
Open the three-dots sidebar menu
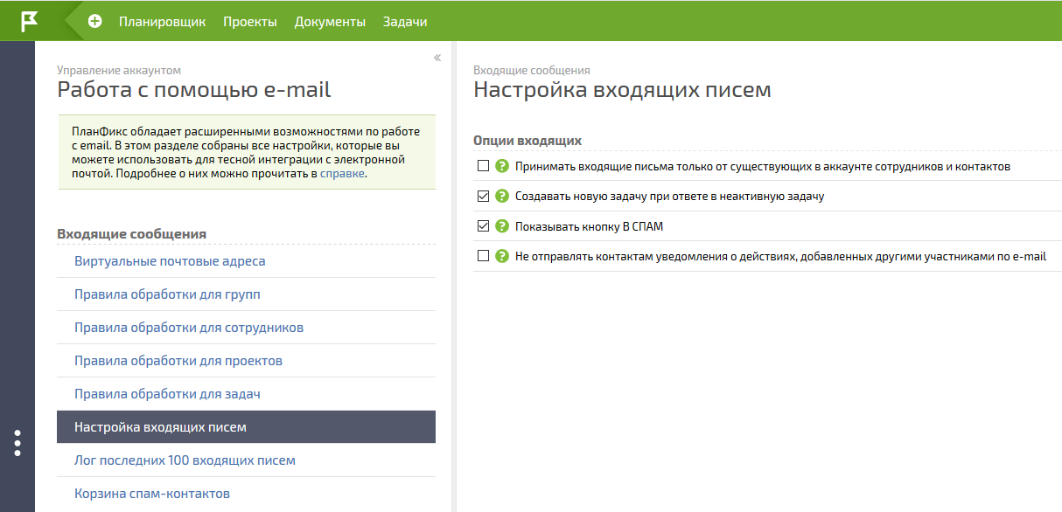(17, 443)
